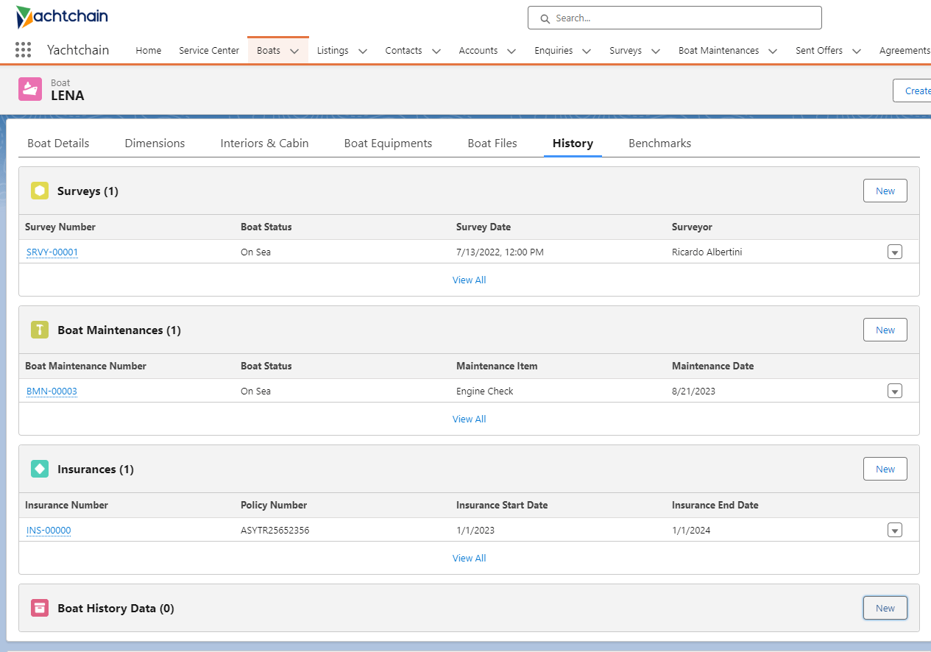Go to Service Center in navigation
931x652 pixels.
[209, 51]
